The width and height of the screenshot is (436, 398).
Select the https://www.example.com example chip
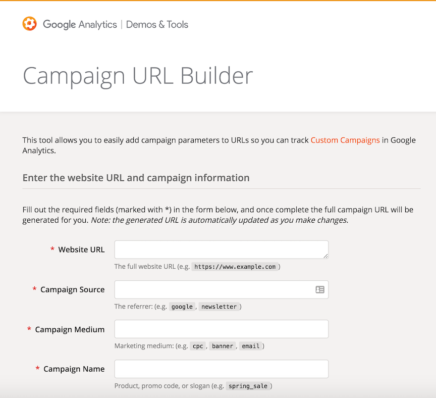tap(235, 266)
